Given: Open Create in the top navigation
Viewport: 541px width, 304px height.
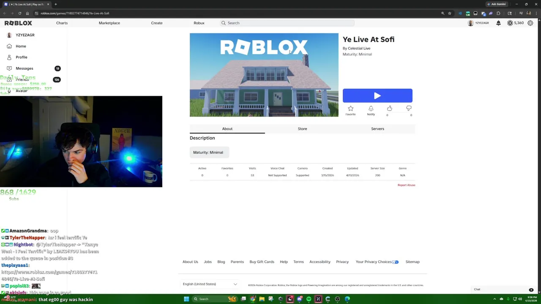Looking at the screenshot, I should click(157, 23).
